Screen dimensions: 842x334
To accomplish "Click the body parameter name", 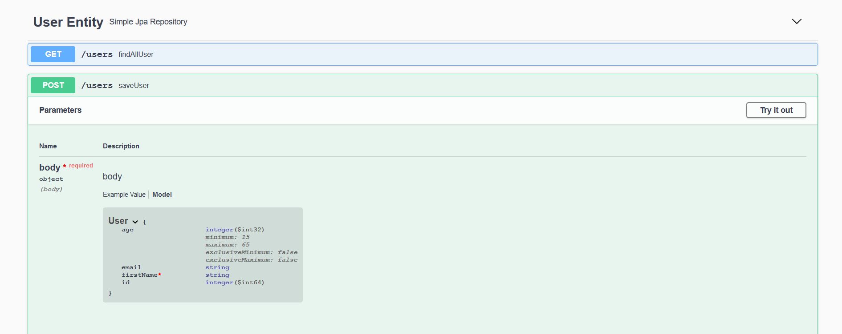I will tap(49, 167).
